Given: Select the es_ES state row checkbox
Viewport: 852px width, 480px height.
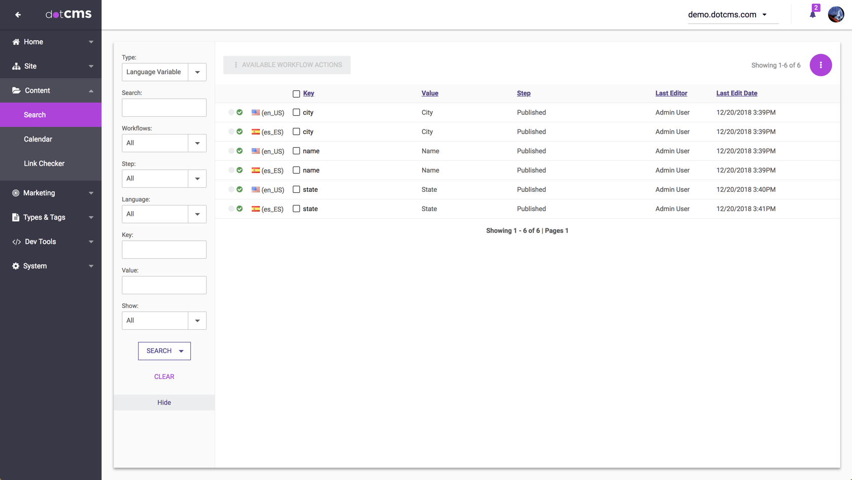Looking at the screenshot, I should (x=296, y=209).
